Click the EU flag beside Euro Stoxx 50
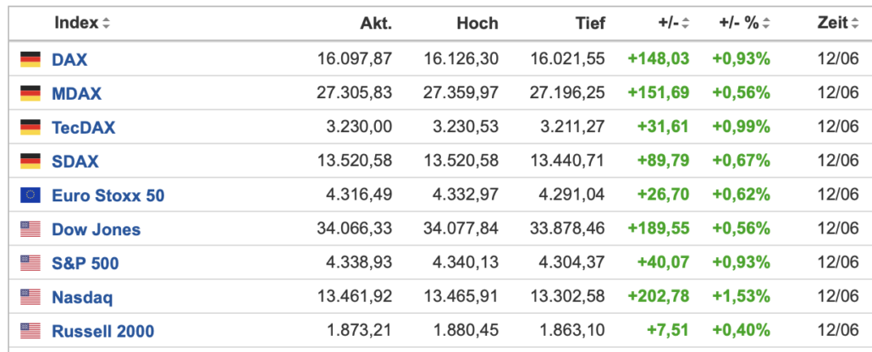872x352 pixels. [30, 195]
